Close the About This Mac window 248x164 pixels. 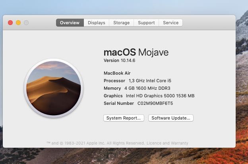click(x=10, y=23)
